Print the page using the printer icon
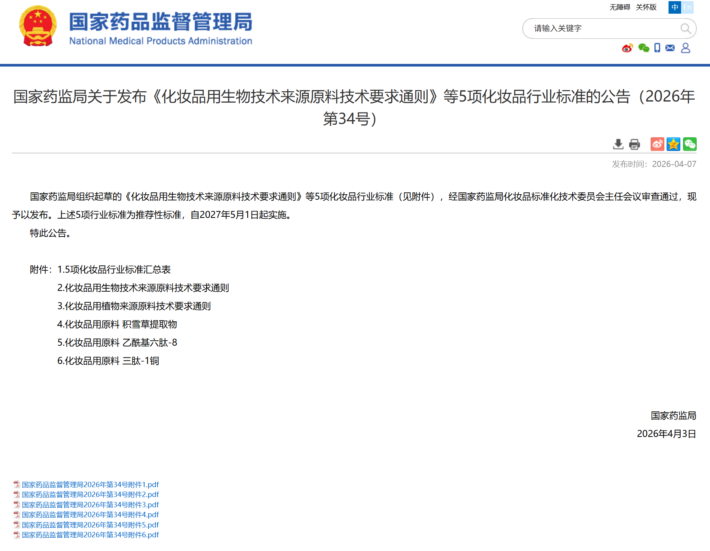The height and width of the screenshot is (551, 710). (x=634, y=144)
